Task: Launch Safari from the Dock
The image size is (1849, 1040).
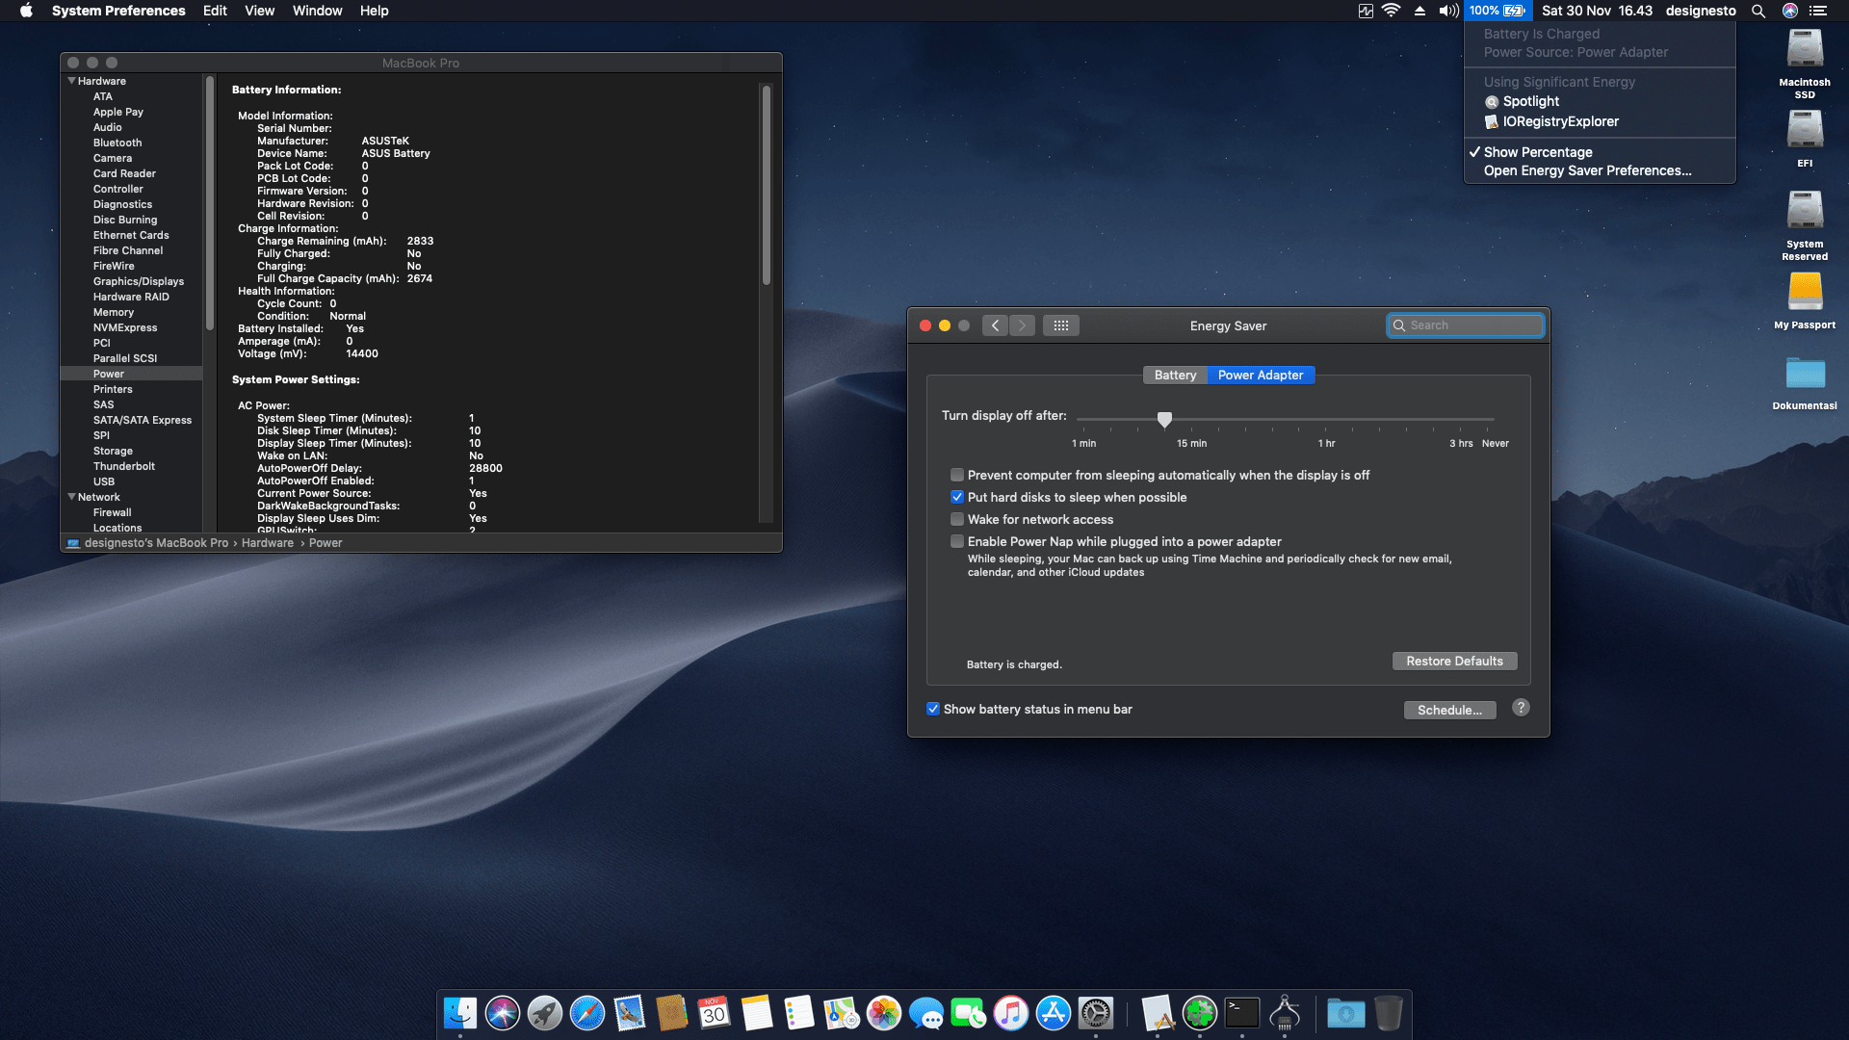Action: click(587, 1013)
